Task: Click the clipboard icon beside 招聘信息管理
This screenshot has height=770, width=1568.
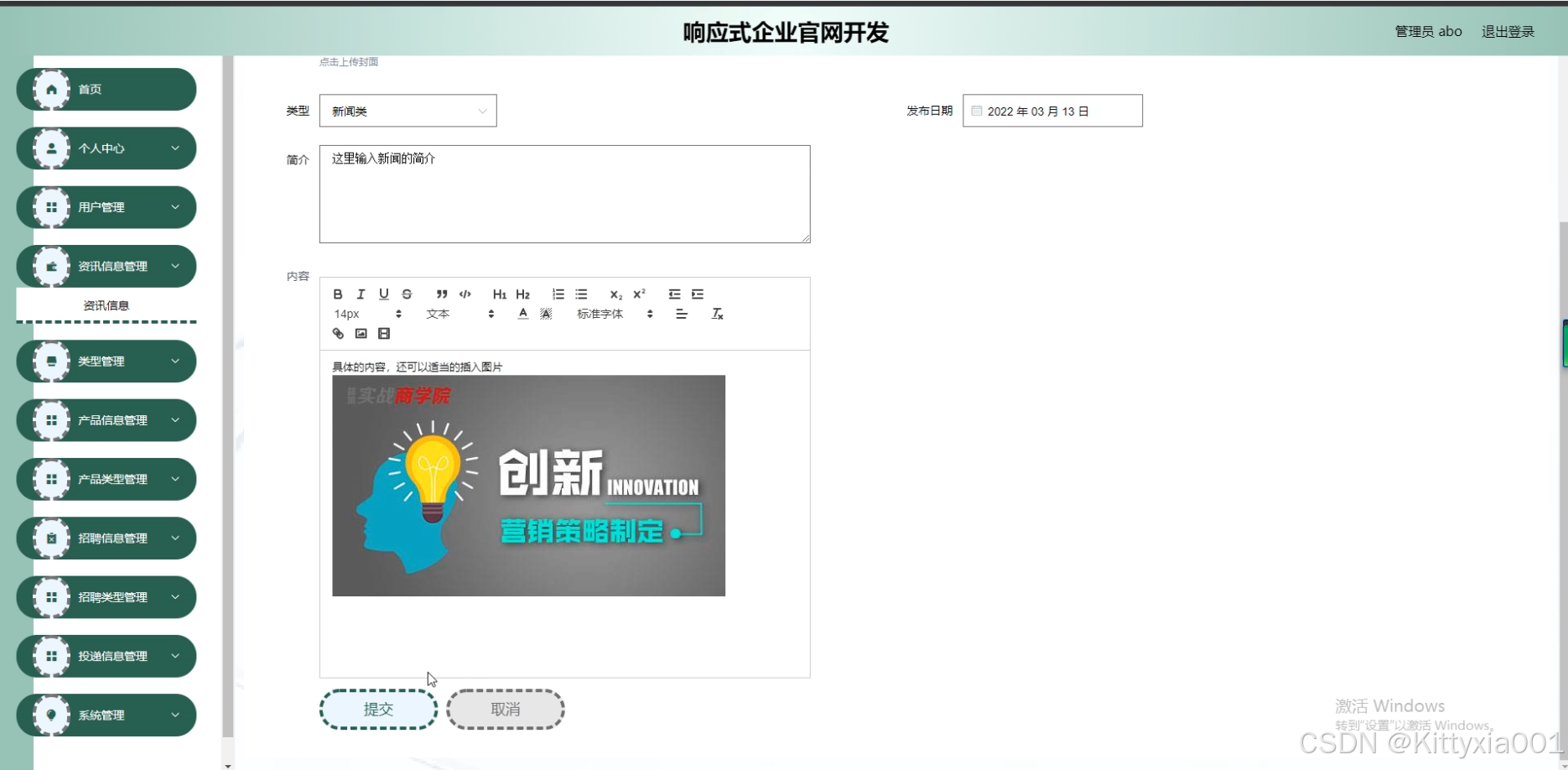Action: coord(51,538)
